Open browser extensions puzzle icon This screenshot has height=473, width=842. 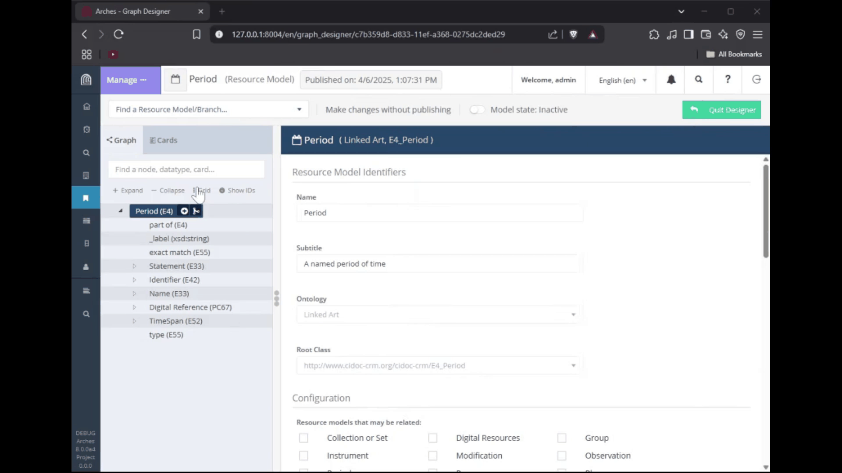[654, 34]
